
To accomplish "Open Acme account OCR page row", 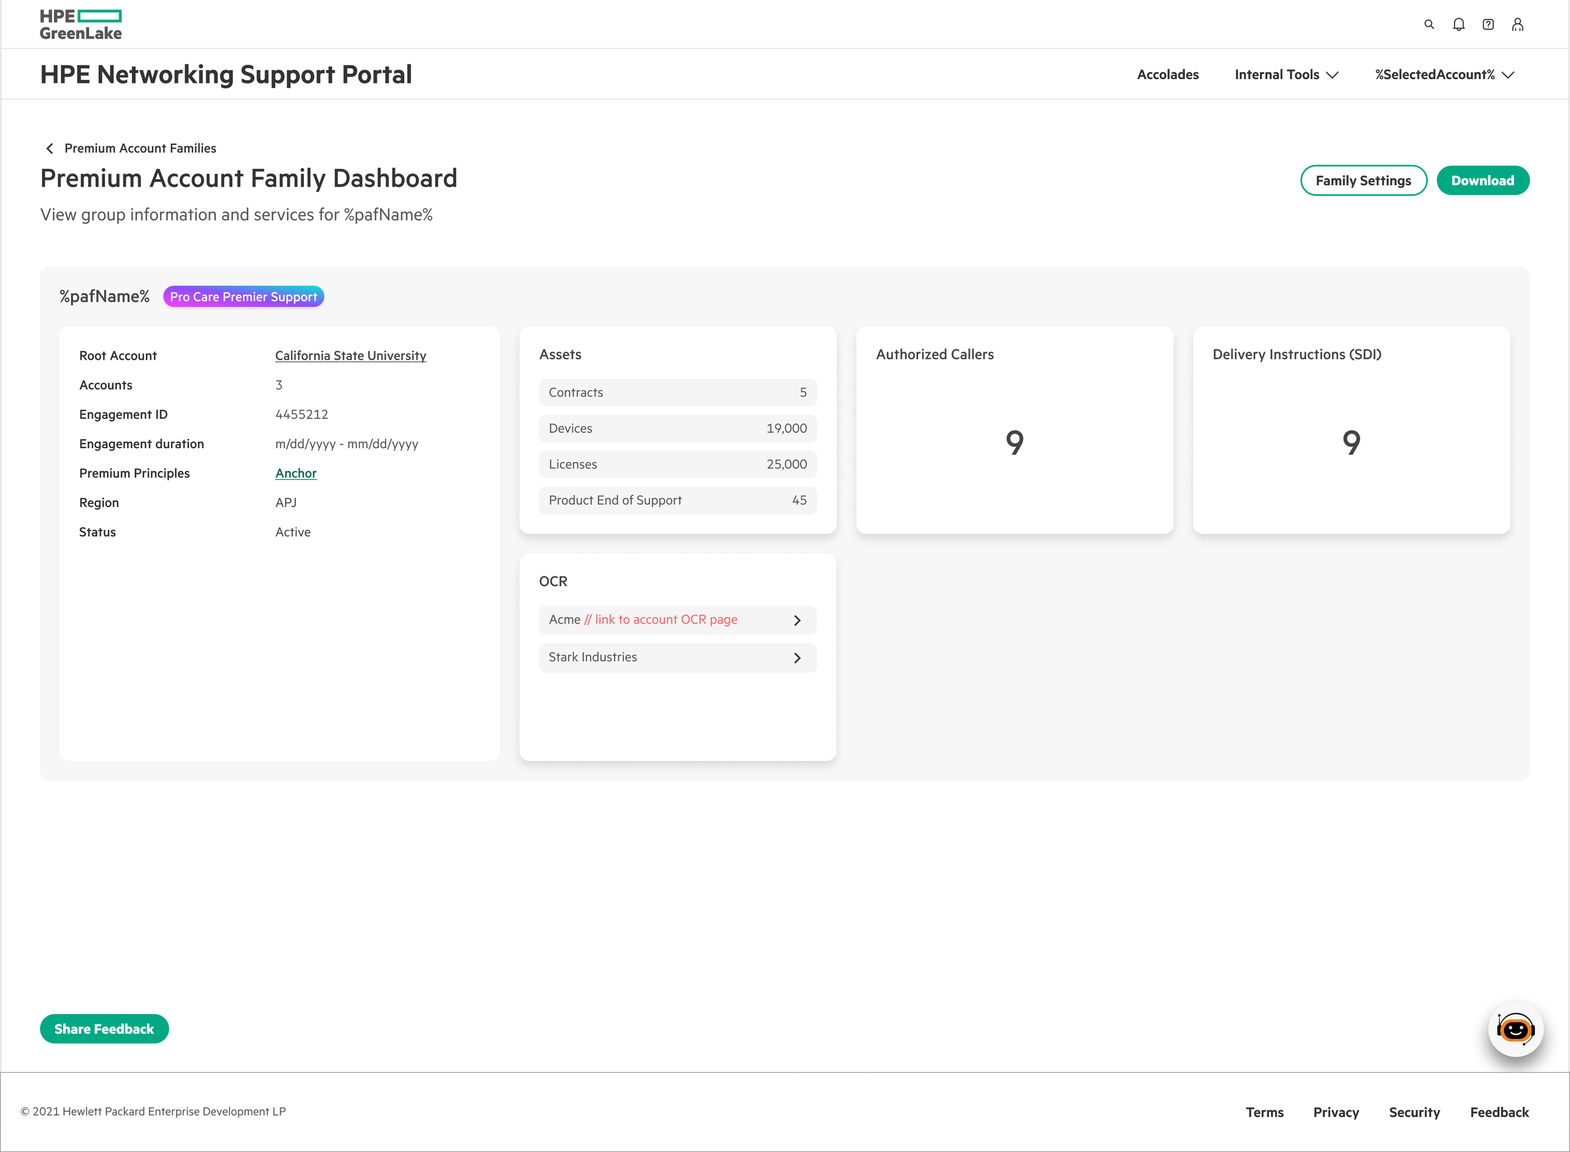I will [676, 620].
